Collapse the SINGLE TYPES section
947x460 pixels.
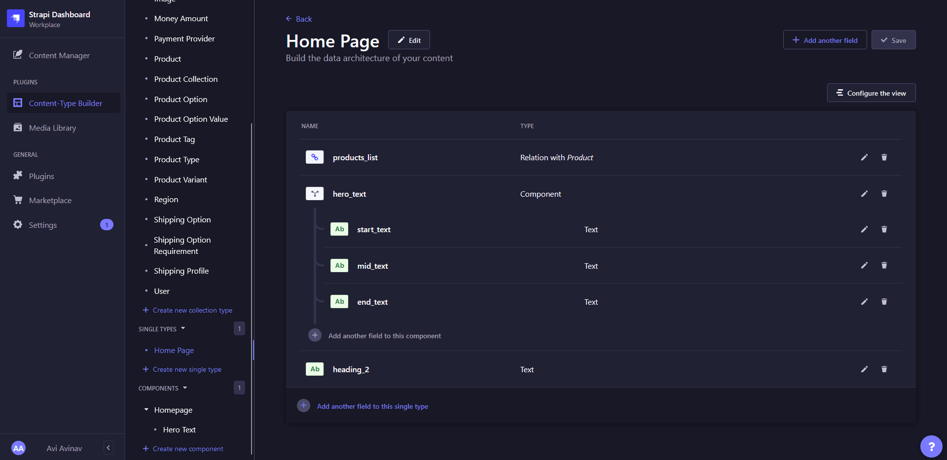pyautogui.click(x=183, y=328)
